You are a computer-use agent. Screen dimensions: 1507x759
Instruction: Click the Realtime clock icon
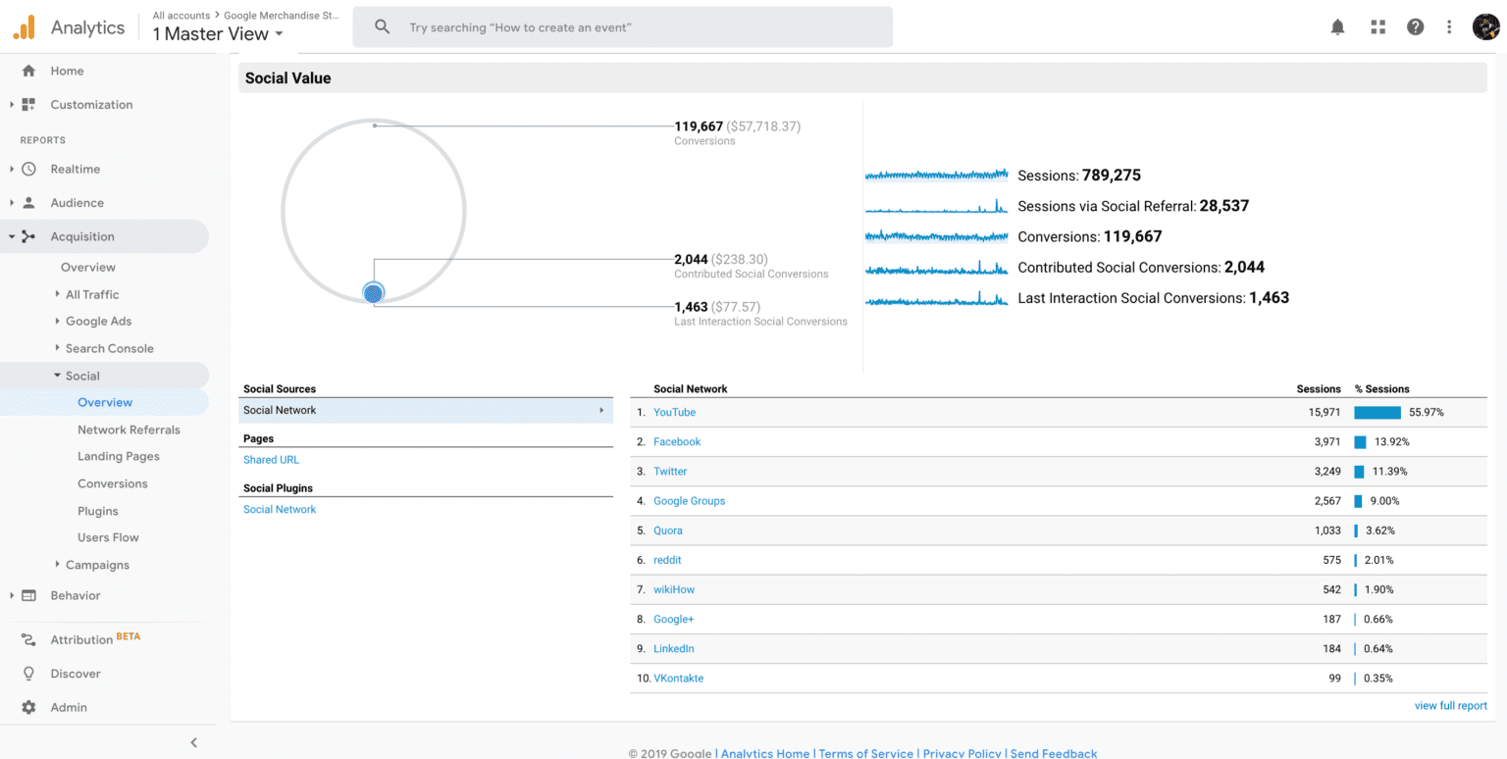tap(28, 169)
